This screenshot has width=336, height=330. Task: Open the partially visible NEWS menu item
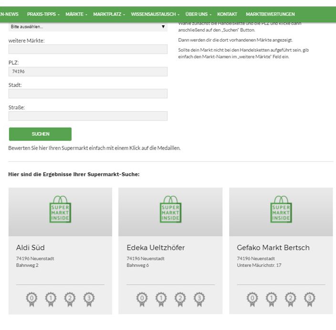tap(9, 14)
